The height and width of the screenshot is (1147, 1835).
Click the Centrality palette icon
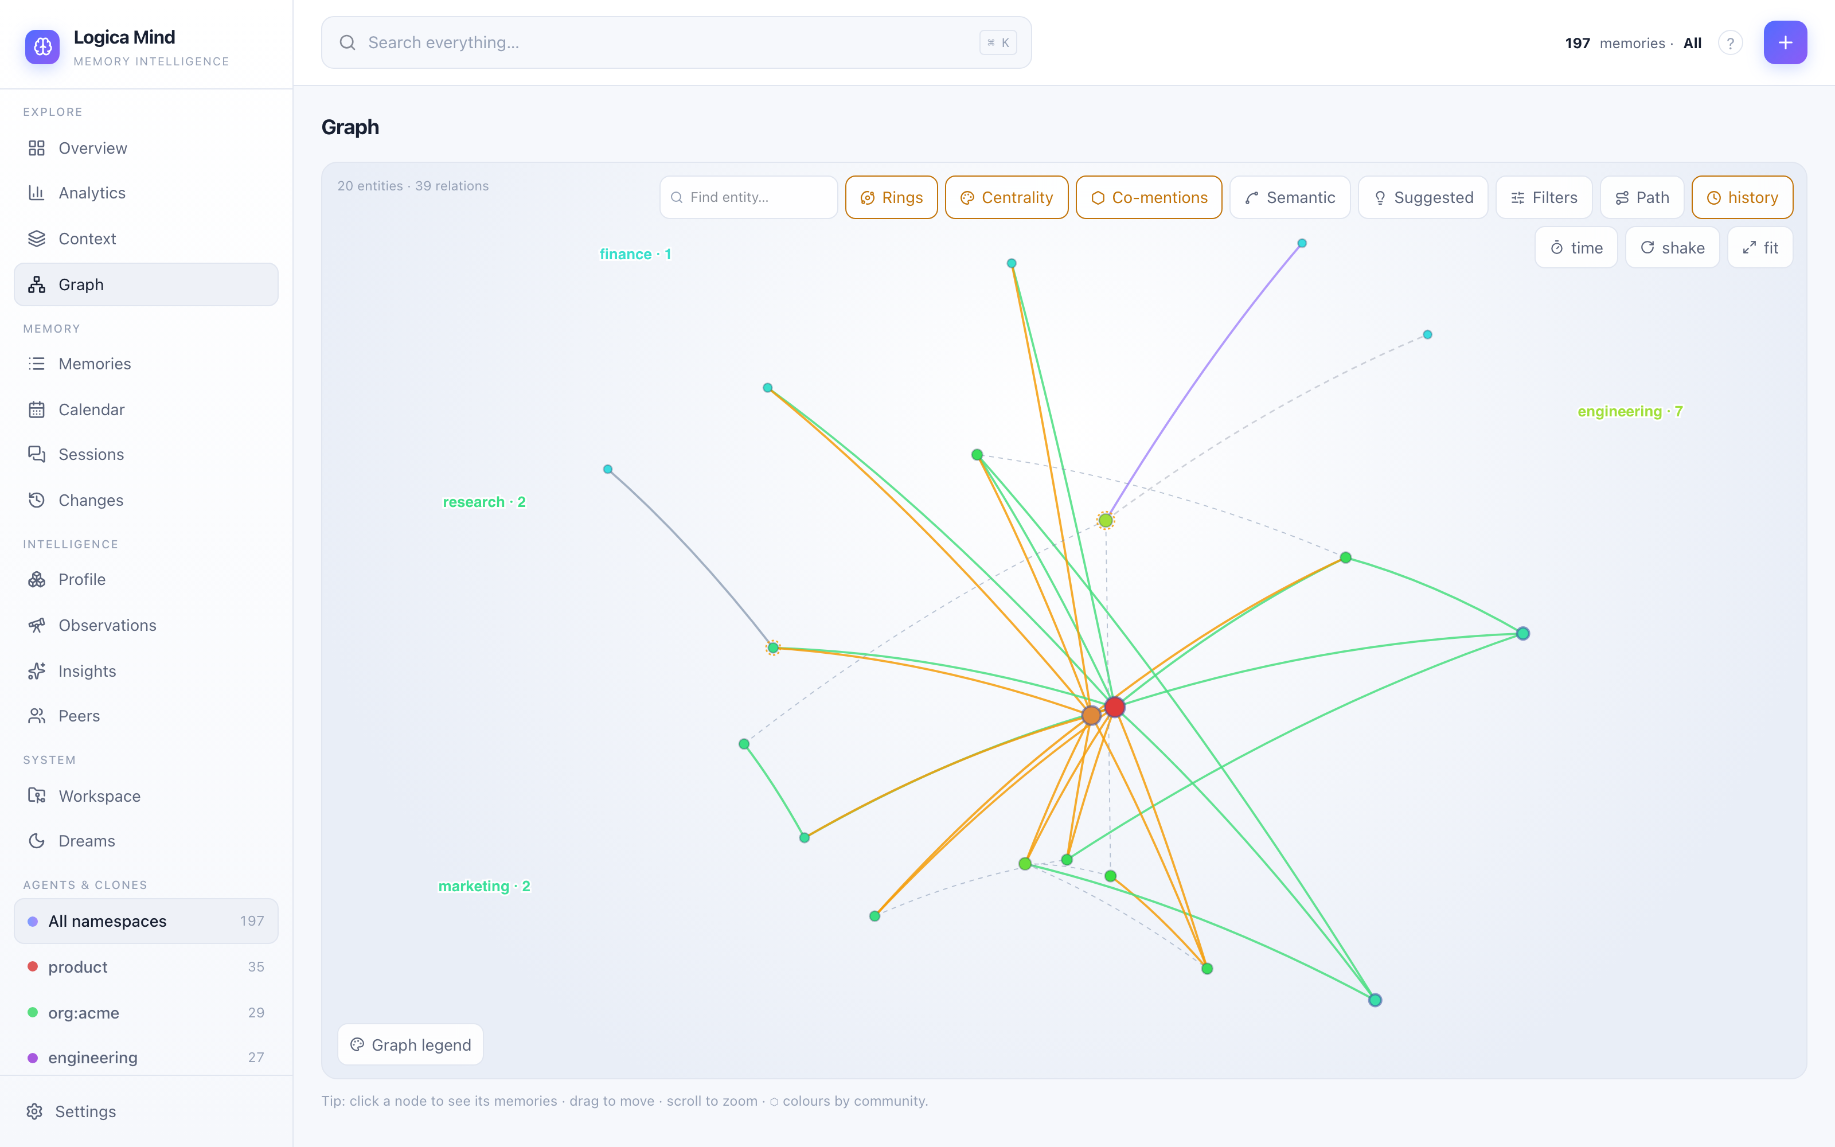click(967, 198)
